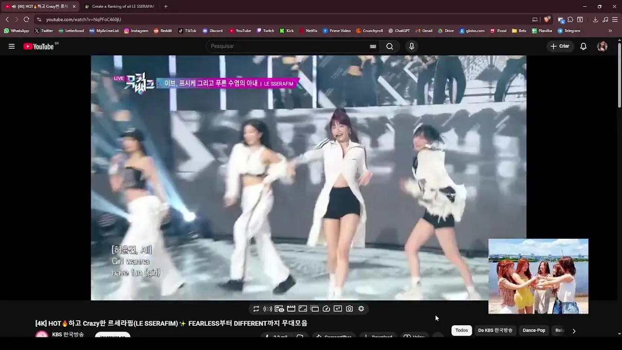Click the dashed-window icon under the video
Image resolution: width=622 pixels, height=350 pixels.
pyautogui.click(x=314, y=309)
